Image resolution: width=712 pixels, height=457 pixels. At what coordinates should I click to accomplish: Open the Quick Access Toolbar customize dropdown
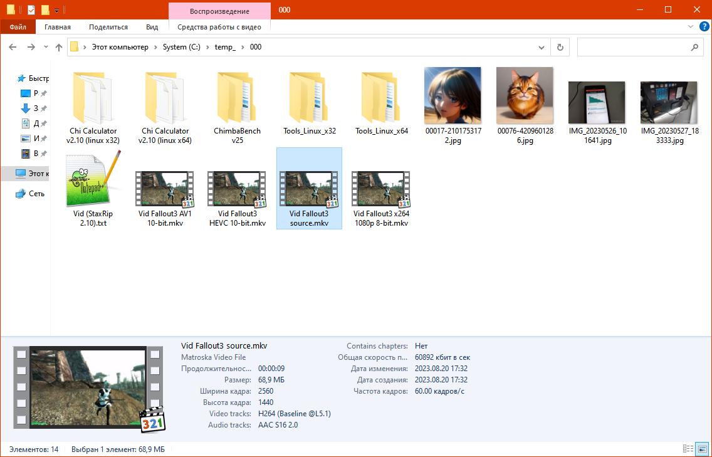click(57, 10)
